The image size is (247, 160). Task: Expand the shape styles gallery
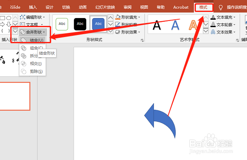click(111, 31)
